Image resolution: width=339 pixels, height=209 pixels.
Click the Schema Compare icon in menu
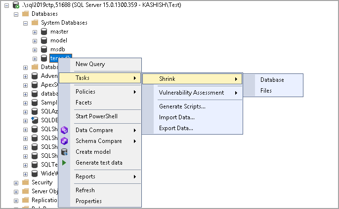(64, 141)
